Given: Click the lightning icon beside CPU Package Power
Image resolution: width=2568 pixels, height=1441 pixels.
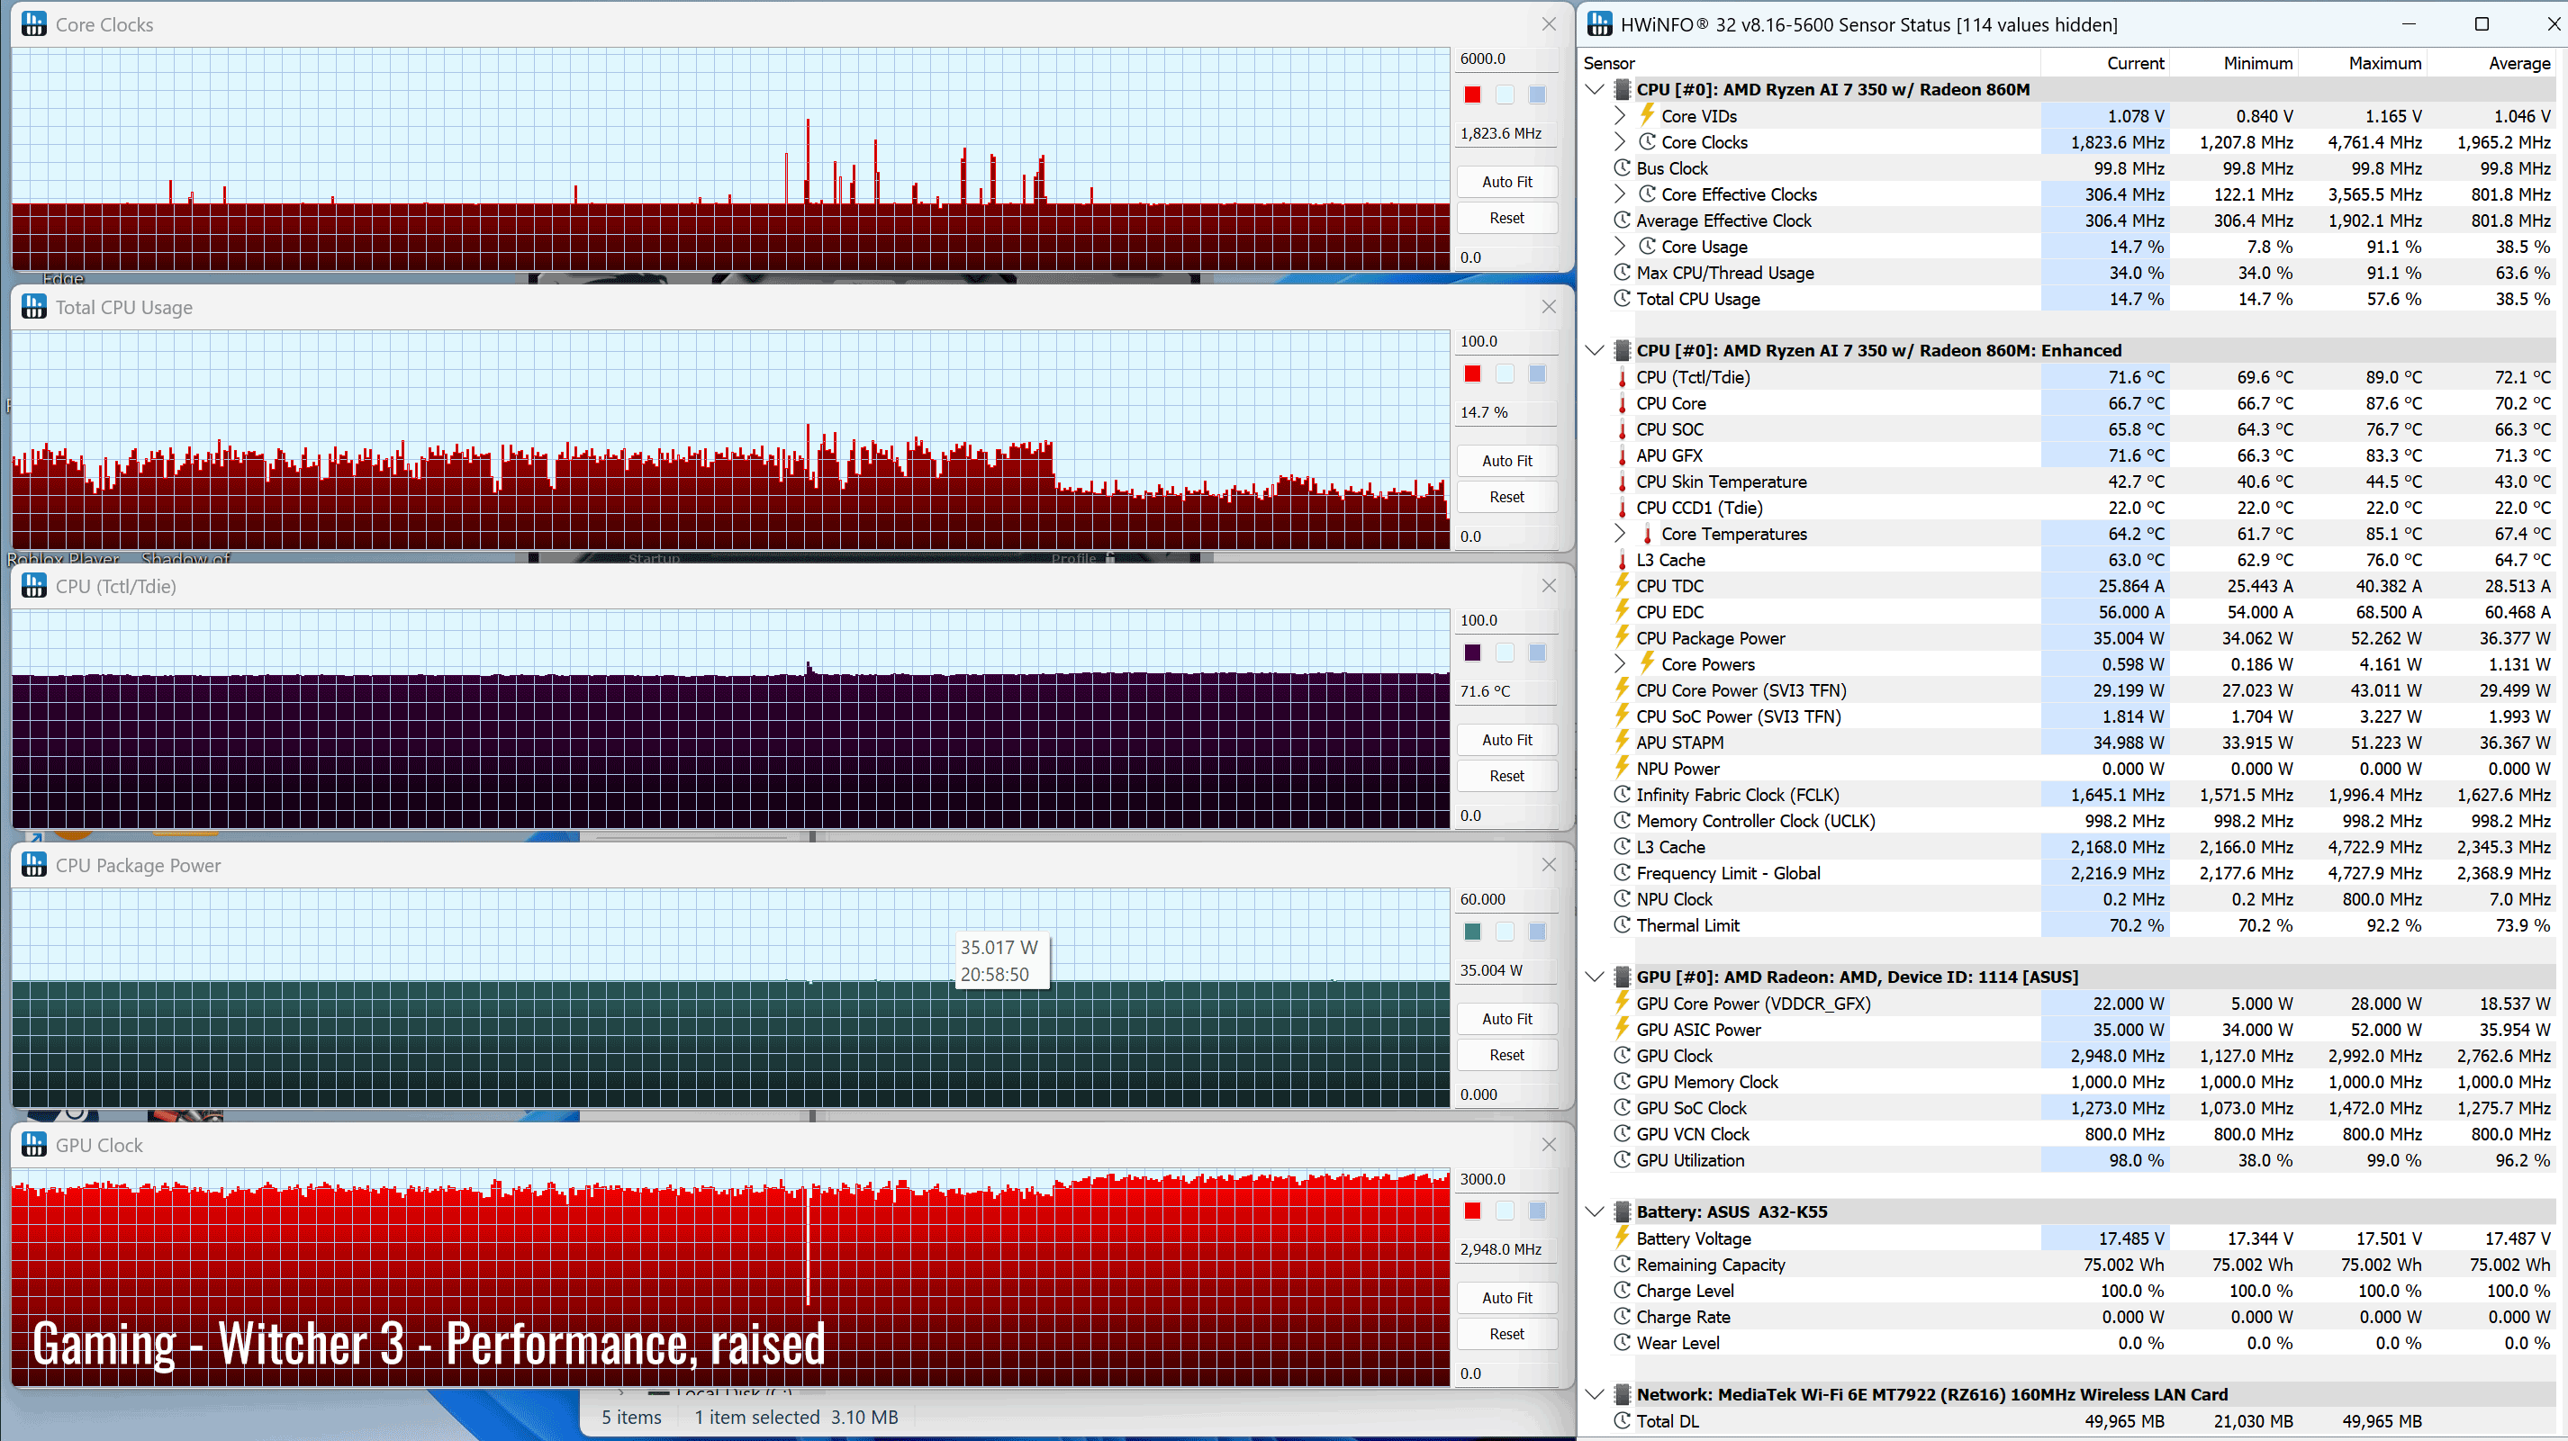Looking at the screenshot, I should point(1622,638).
